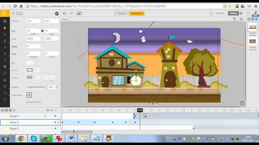This screenshot has width=259, height=145.
Task: Click Shape 4 pencil edit icon
Action: [x=45, y=116]
